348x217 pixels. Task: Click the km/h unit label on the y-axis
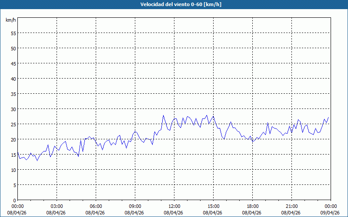[x=10, y=20]
